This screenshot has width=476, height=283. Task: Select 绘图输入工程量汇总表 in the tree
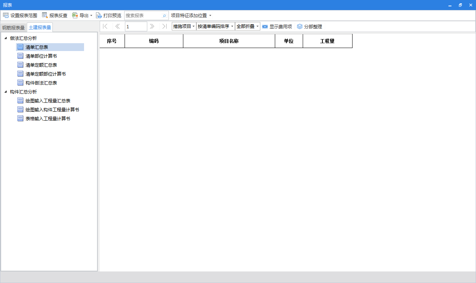pyautogui.click(x=48, y=101)
